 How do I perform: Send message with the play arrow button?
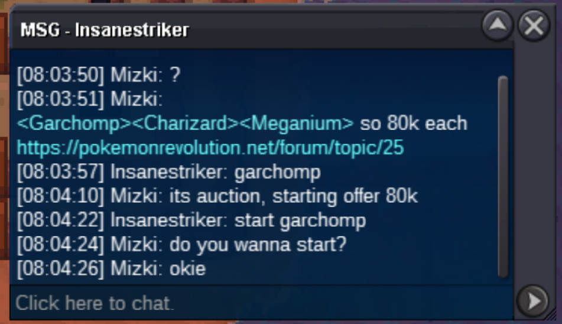pos(532,301)
